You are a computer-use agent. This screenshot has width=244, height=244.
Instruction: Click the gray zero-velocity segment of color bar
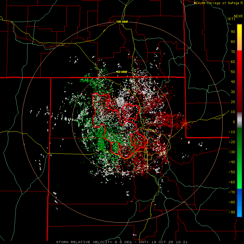239,120
